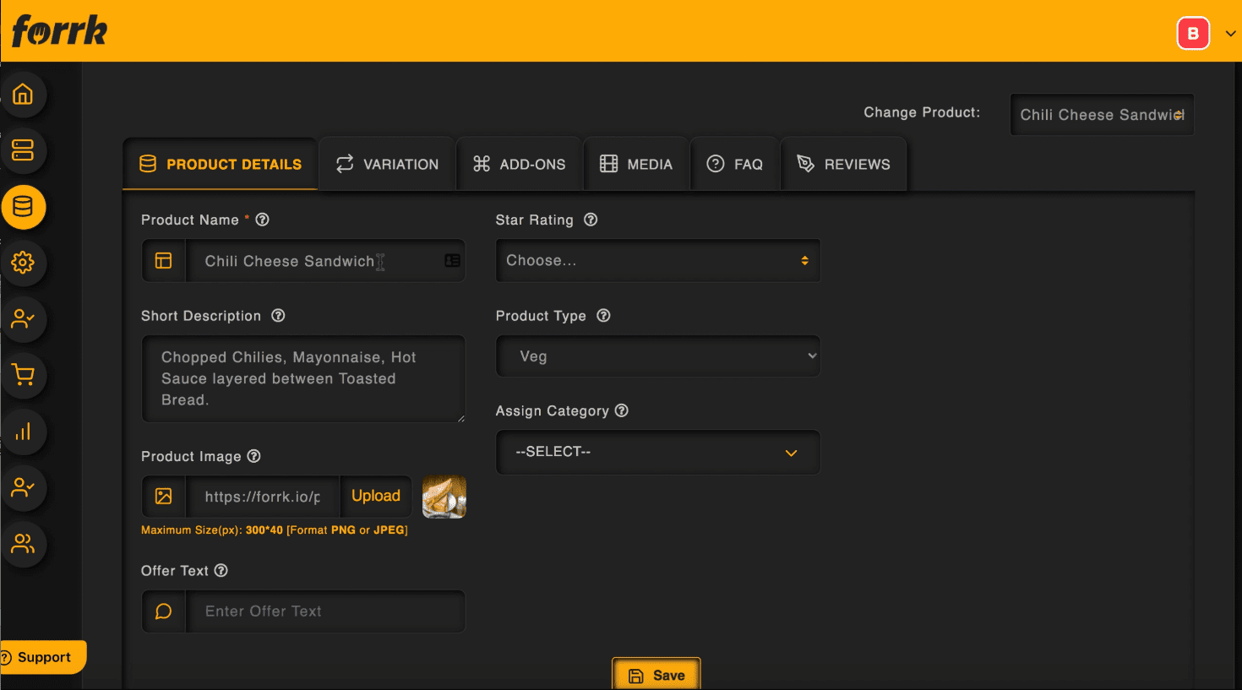Open the Change Product dropdown
1242x690 pixels.
1102,115
